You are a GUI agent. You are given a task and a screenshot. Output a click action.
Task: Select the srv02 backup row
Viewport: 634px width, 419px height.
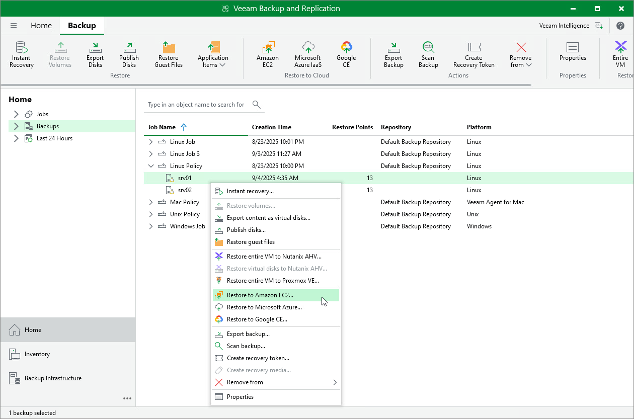coord(185,190)
